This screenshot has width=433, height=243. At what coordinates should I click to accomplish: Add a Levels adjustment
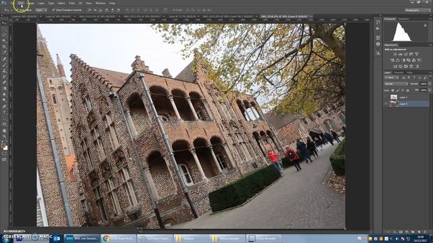point(401,54)
